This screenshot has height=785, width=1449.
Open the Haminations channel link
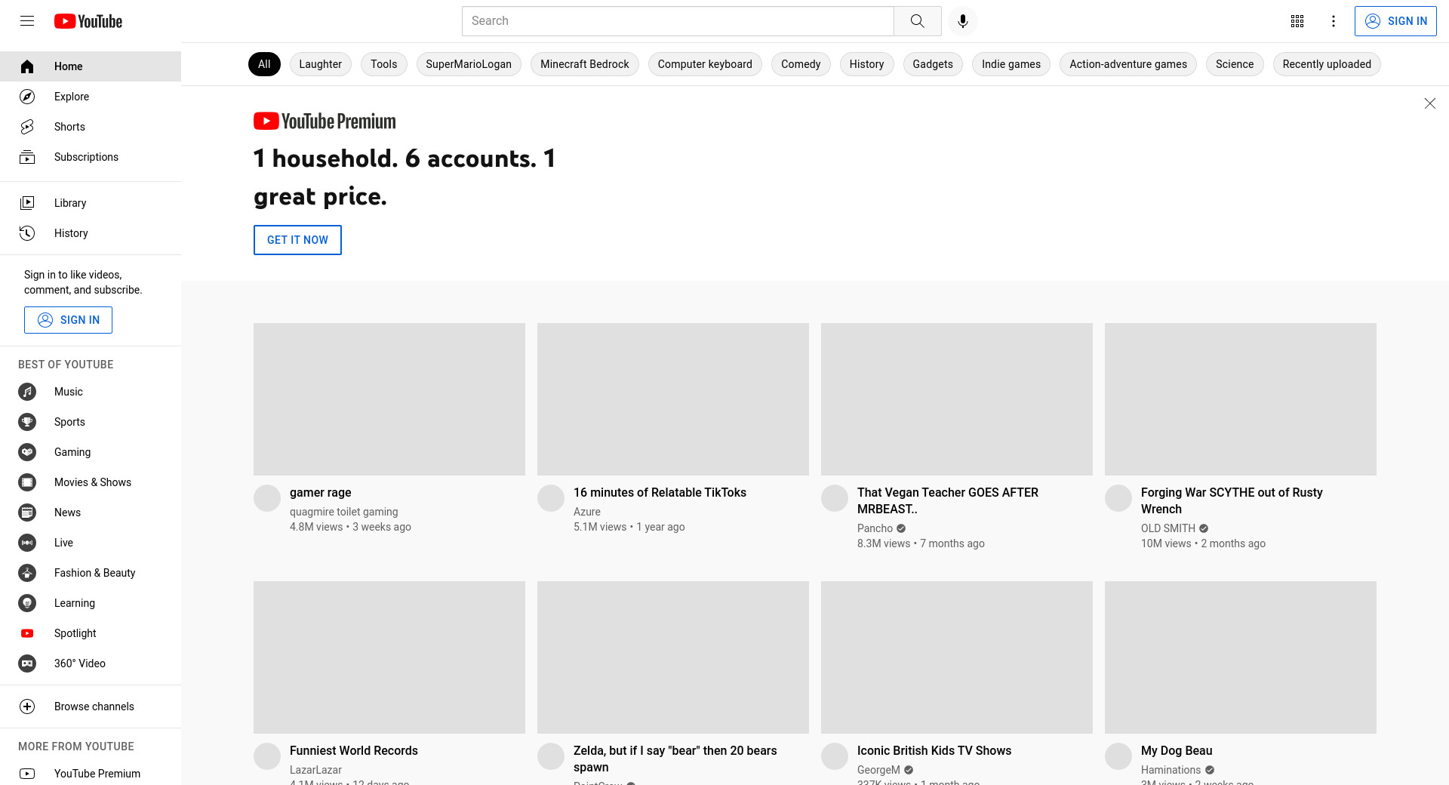(x=1171, y=770)
